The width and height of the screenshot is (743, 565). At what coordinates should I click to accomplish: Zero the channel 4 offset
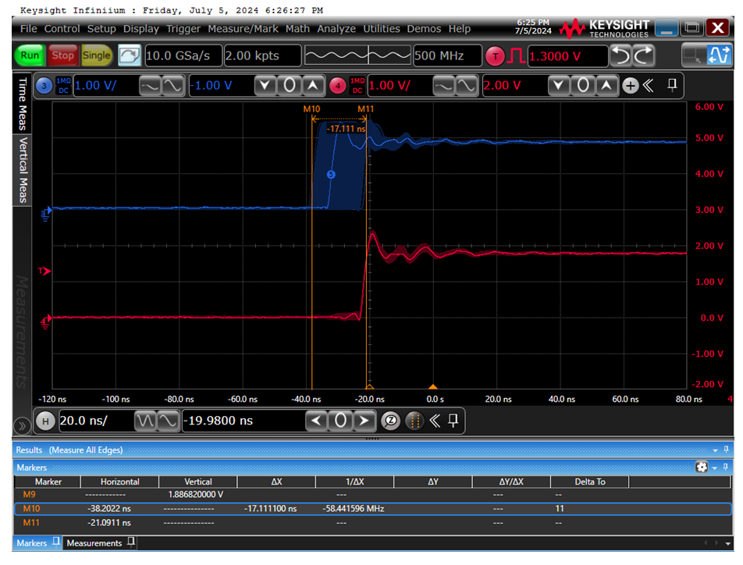tap(583, 86)
